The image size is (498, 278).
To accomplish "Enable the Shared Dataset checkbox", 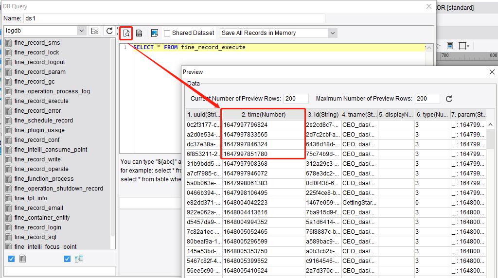I will (x=167, y=33).
